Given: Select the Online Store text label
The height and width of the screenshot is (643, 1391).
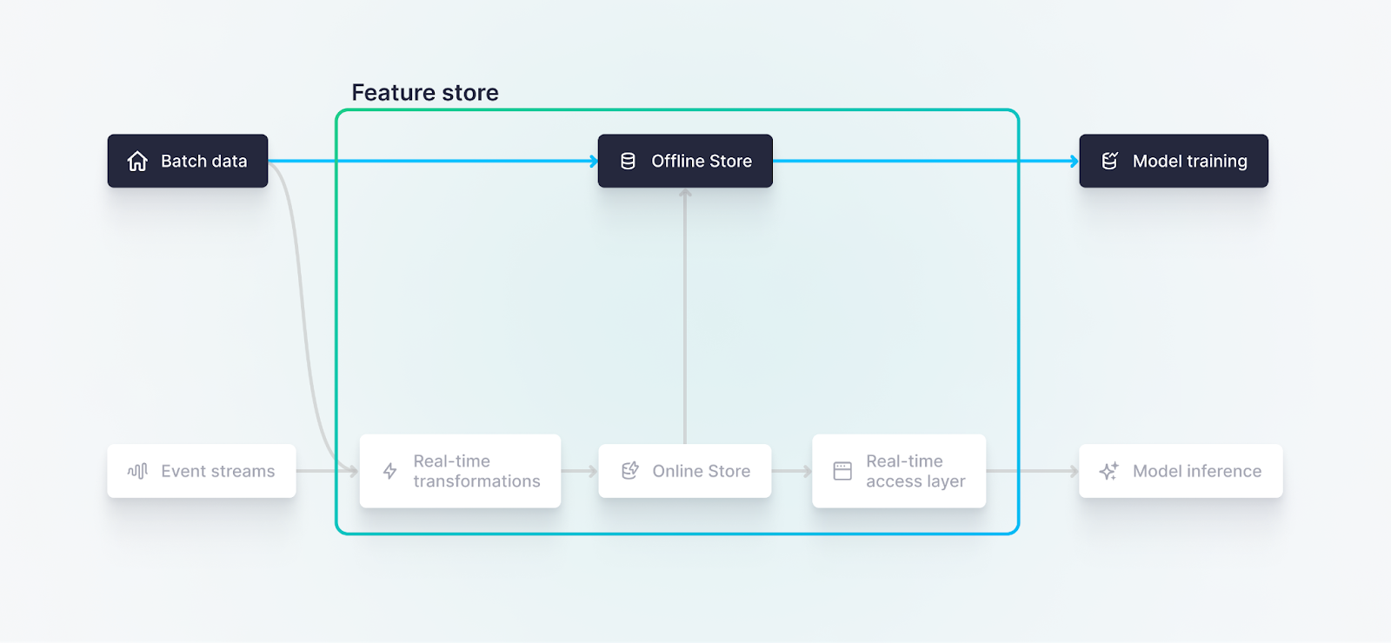Looking at the screenshot, I should [702, 471].
